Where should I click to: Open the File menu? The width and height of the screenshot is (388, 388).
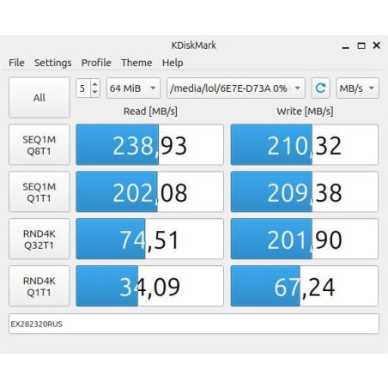pos(16,63)
